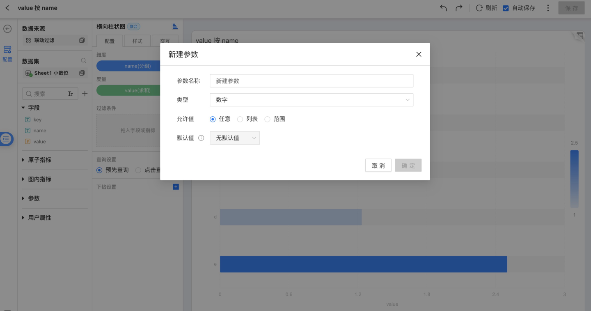The image size is (591, 311).
Task: Select the 列表 radio option
Action: coord(240,119)
